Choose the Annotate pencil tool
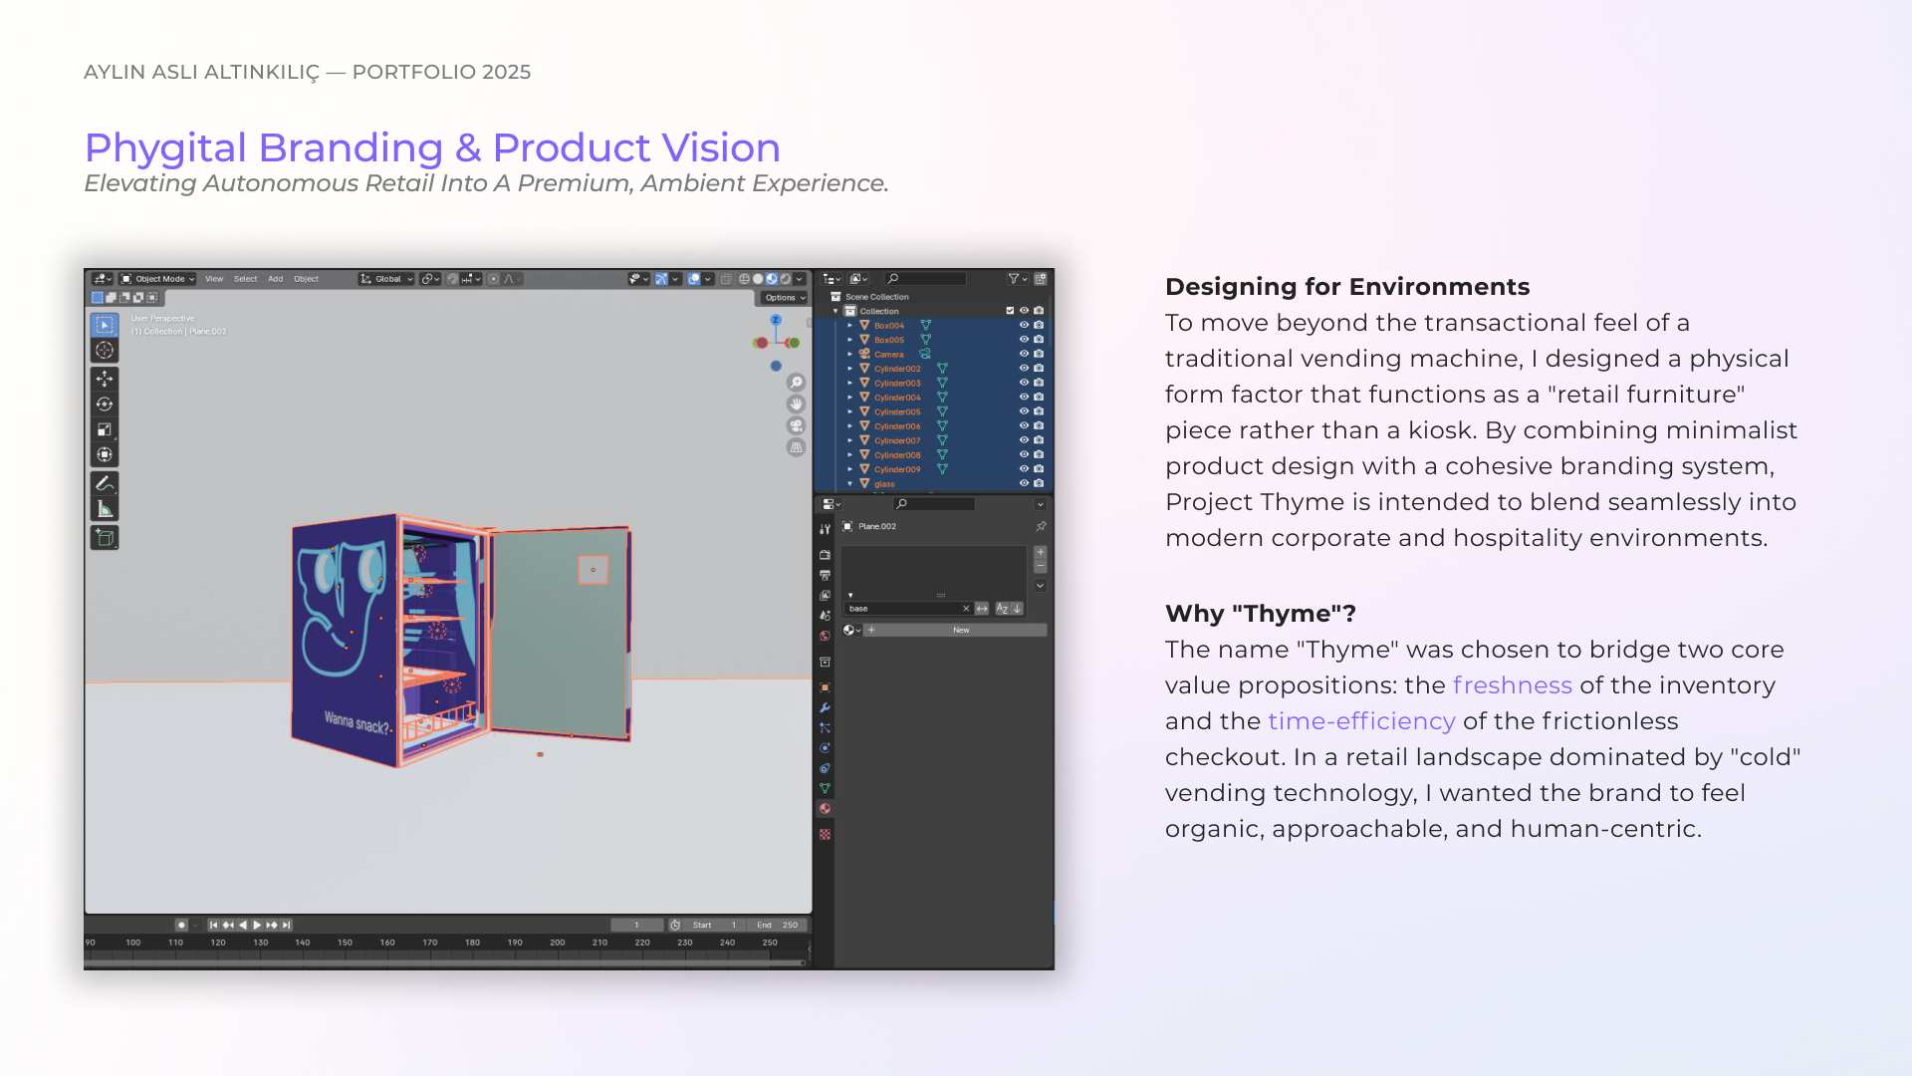 (x=105, y=483)
